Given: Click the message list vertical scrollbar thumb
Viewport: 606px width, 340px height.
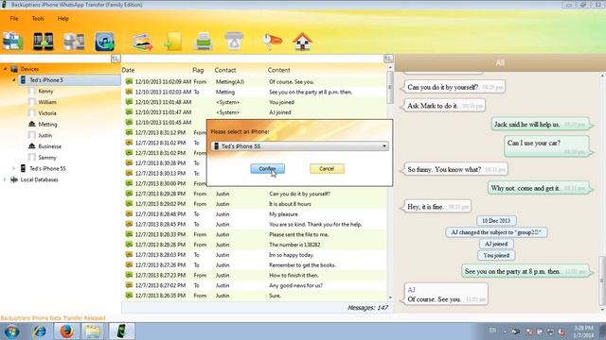Looking at the screenshot, I should click(x=390, y=88).
